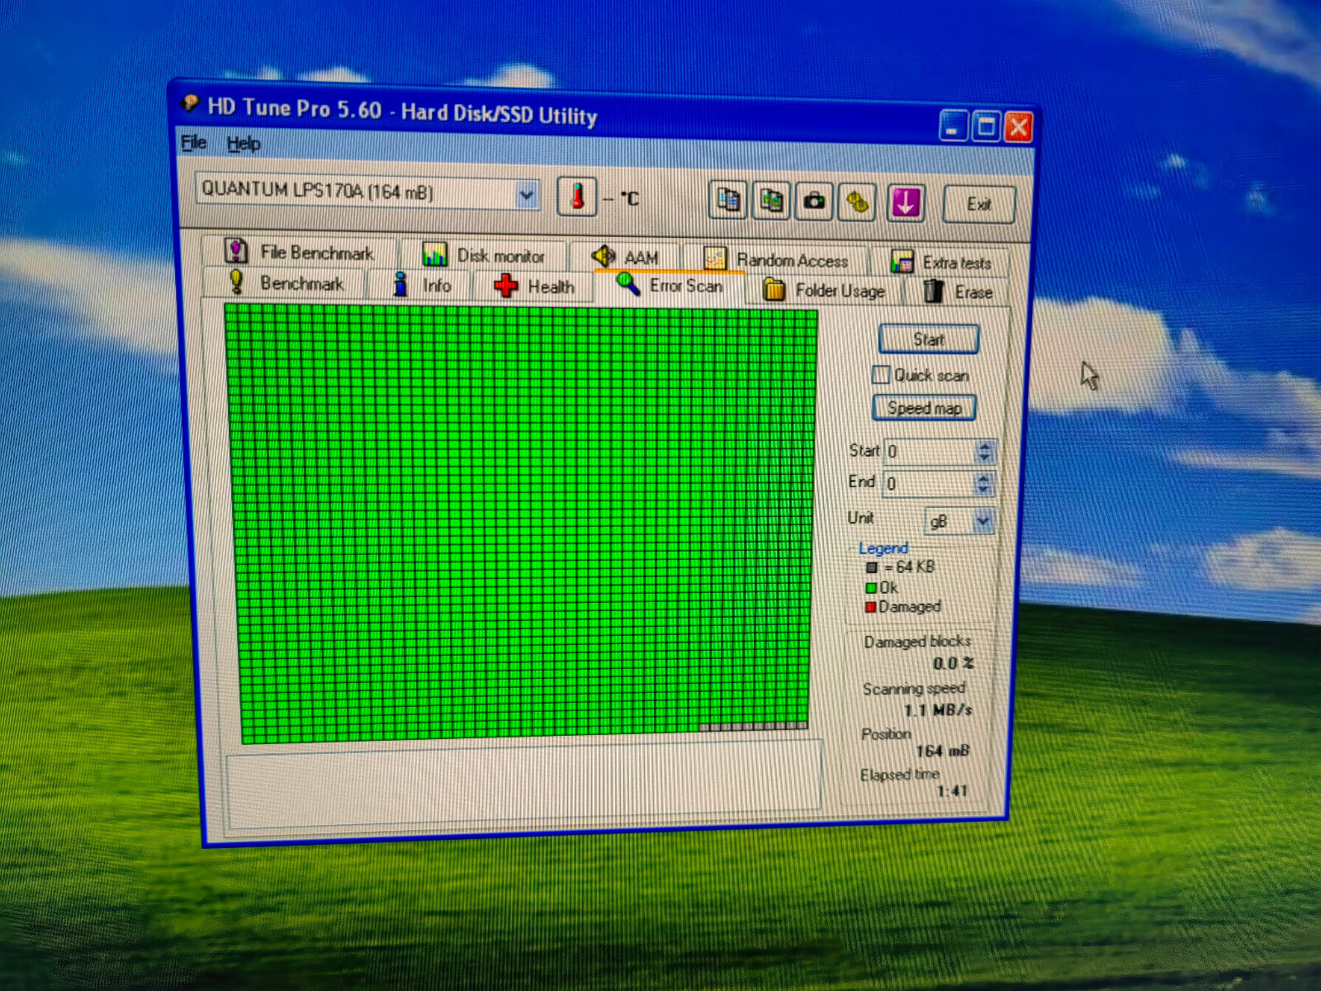Click the Error Scan magnifier icon
The height and width of the screenshot is (991, 1321).
[627, 284]
